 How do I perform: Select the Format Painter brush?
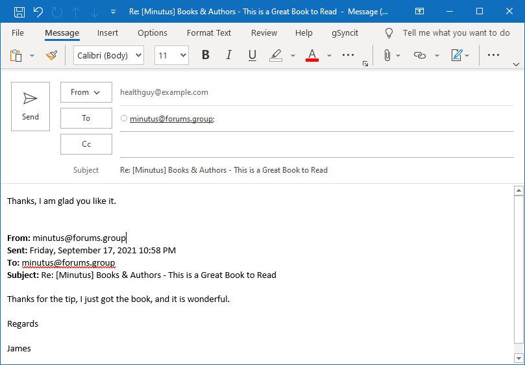pyautogui.click(x=51, y=55)
